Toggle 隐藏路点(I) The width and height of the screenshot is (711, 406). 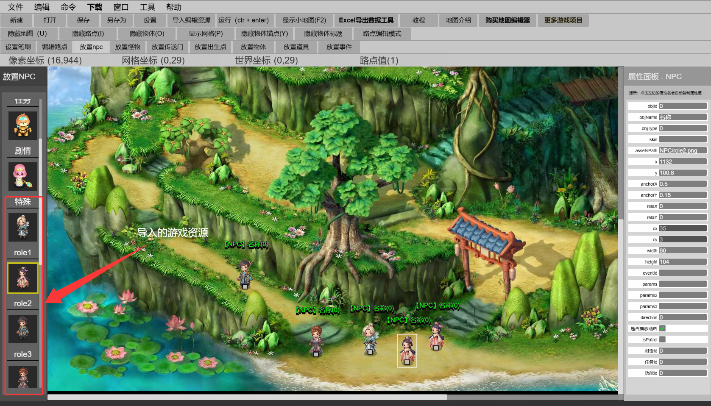coord(88,33)
